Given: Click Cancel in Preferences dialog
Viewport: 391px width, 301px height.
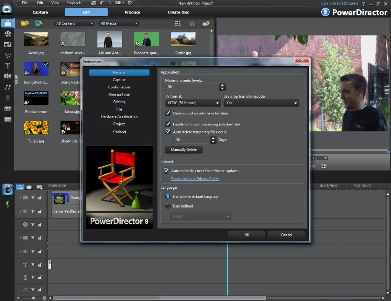Looking at the screenshot, I should (x=286, y=235).
